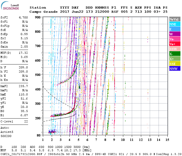Select the X- dark green legend swatch

pos(175,54)
